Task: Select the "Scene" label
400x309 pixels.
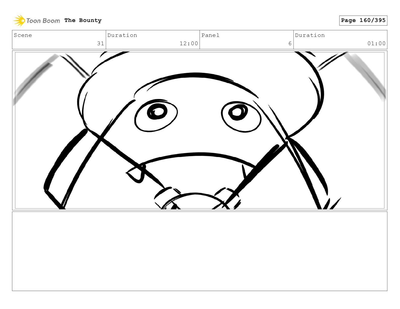Action: [x=23, y=35]
